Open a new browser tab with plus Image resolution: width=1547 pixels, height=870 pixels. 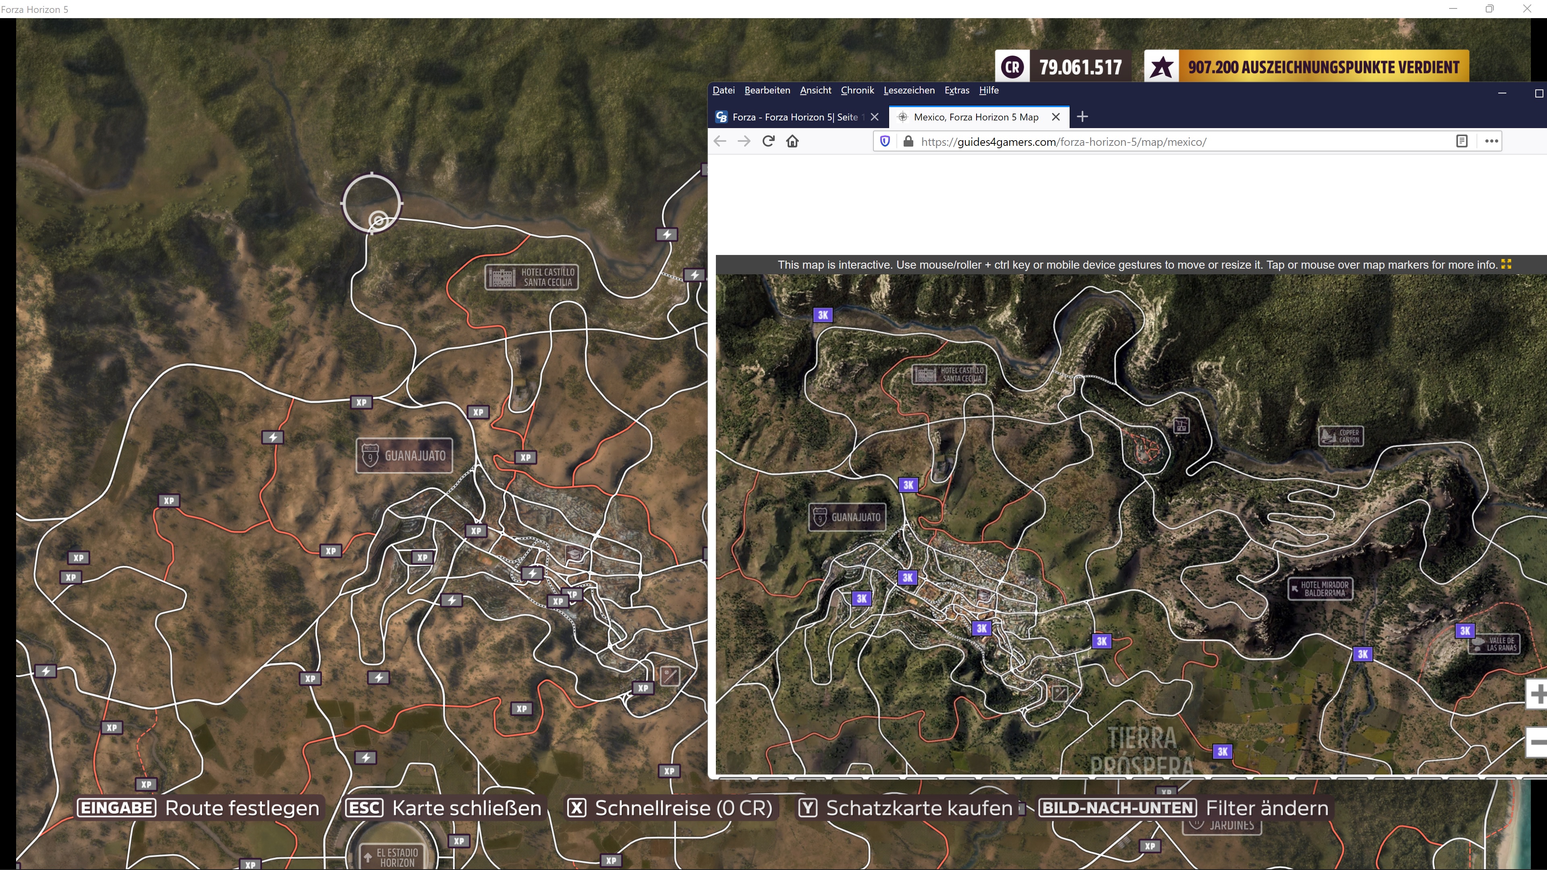pos(1082,116)
